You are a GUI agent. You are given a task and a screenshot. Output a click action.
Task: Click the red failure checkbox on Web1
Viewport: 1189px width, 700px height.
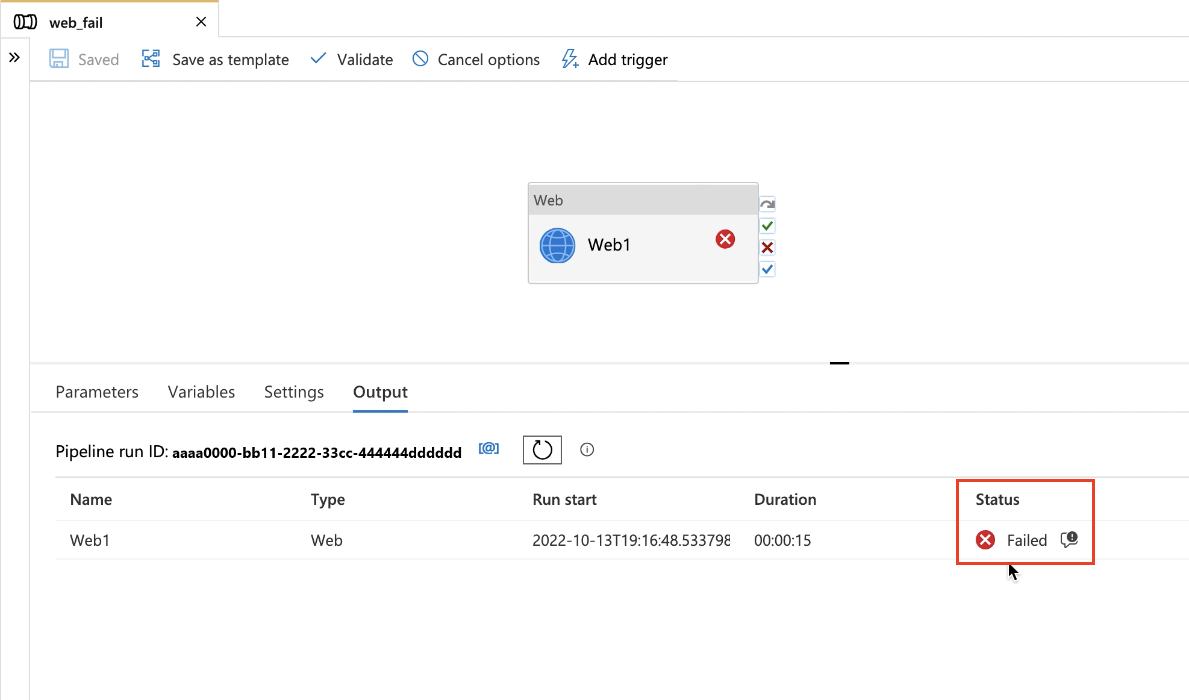(767, 248)
